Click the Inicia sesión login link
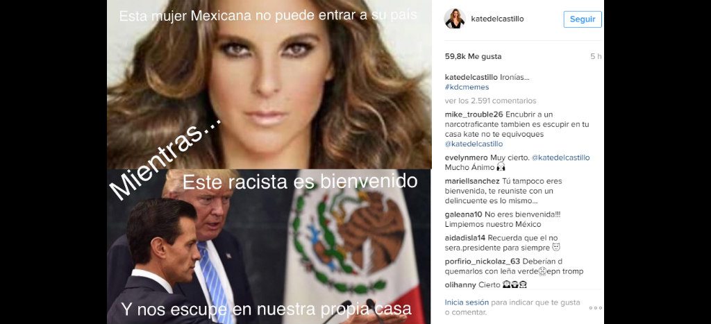 click(460, 302)
